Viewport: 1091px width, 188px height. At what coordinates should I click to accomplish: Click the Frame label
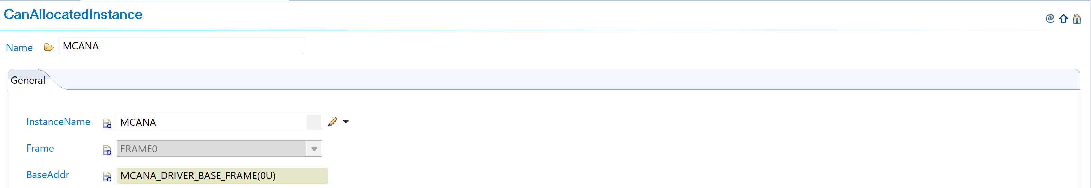40,148
